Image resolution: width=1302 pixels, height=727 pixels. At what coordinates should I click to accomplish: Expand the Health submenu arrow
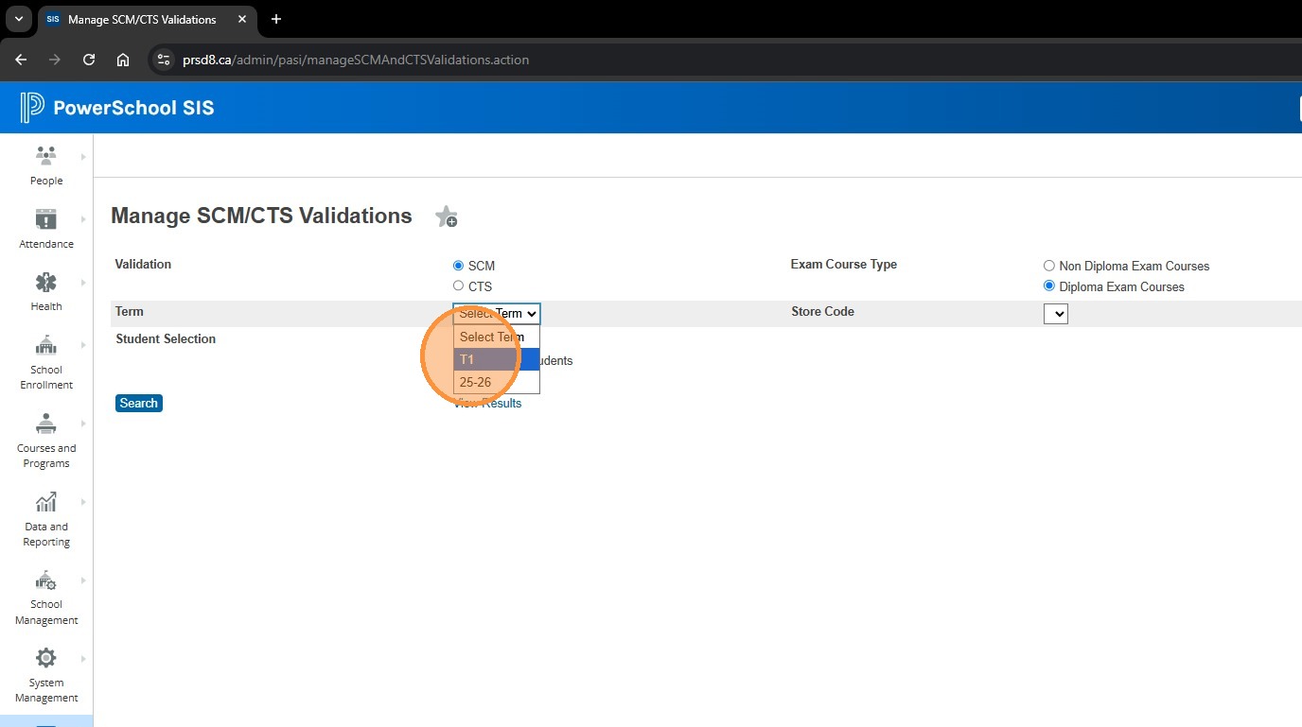[x=83, y=283]
